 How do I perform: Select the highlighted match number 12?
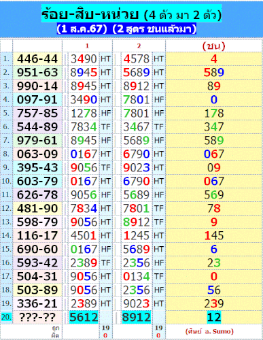[x=214, y=317]
